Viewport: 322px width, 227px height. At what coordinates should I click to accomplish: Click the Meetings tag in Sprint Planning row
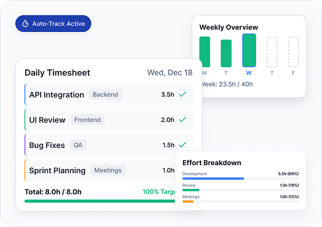pyautogui.click(x=108, y=170)
